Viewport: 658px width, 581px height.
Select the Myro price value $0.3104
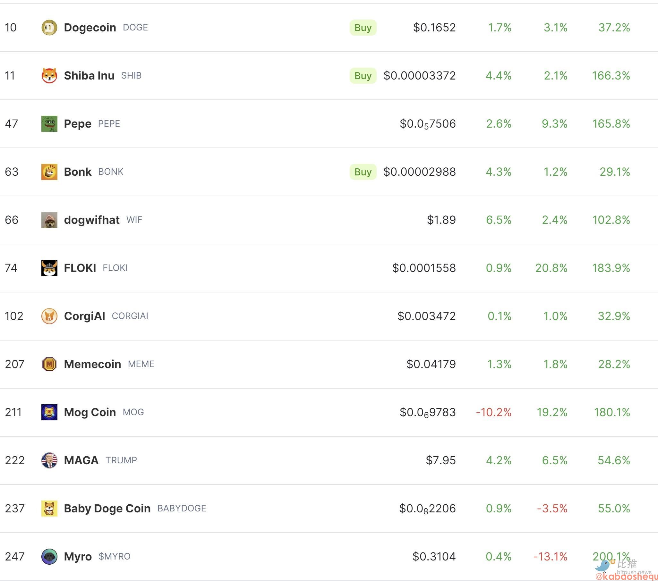[434, 557]
